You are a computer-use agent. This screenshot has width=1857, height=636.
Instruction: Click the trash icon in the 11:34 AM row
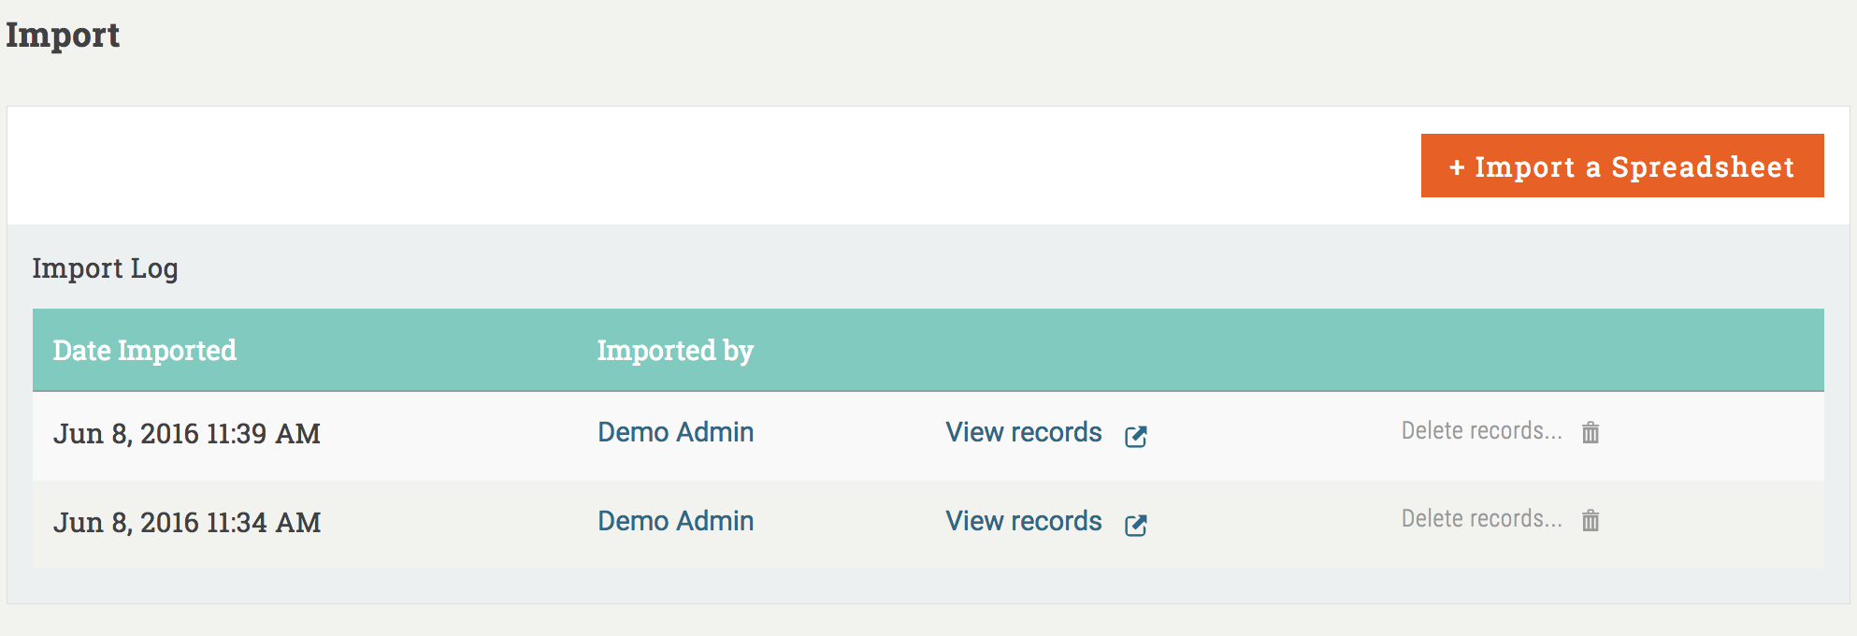pyautogui.click(x=1590, y=520)
